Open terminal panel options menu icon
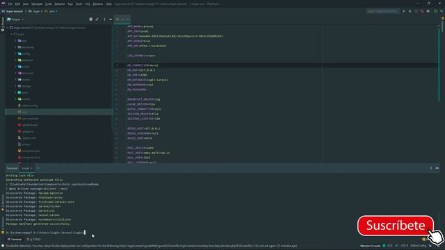Viewport: 445px width, 250px height. [x=431, y=168]
